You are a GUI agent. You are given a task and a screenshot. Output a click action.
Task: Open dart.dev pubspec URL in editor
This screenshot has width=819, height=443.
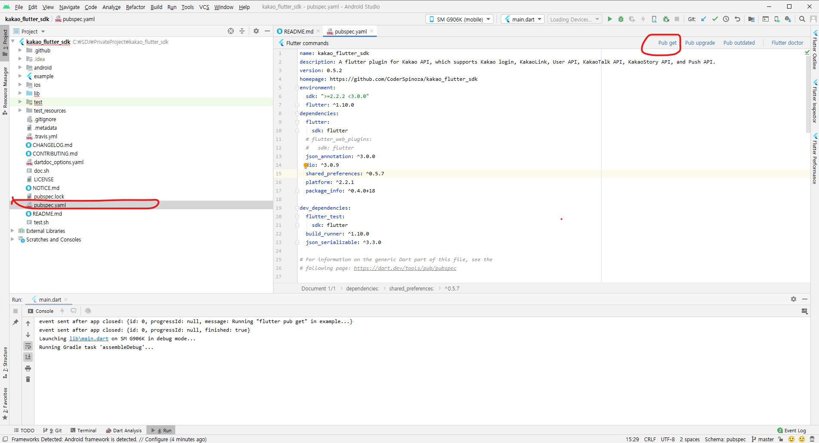(405, 268)
